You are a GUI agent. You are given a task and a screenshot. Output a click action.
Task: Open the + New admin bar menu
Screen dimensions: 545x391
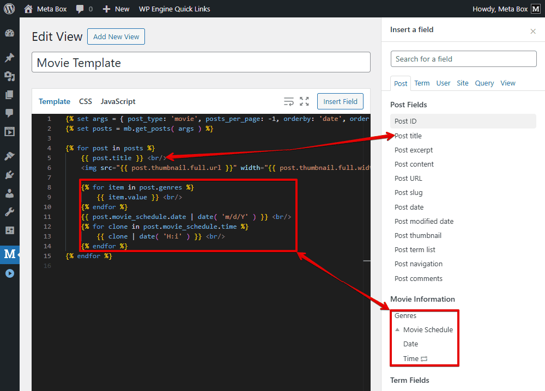coord(116,9)
